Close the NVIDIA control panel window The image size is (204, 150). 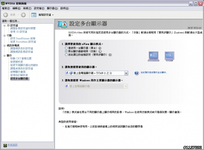pyautogui.click(x=200, y=3)
